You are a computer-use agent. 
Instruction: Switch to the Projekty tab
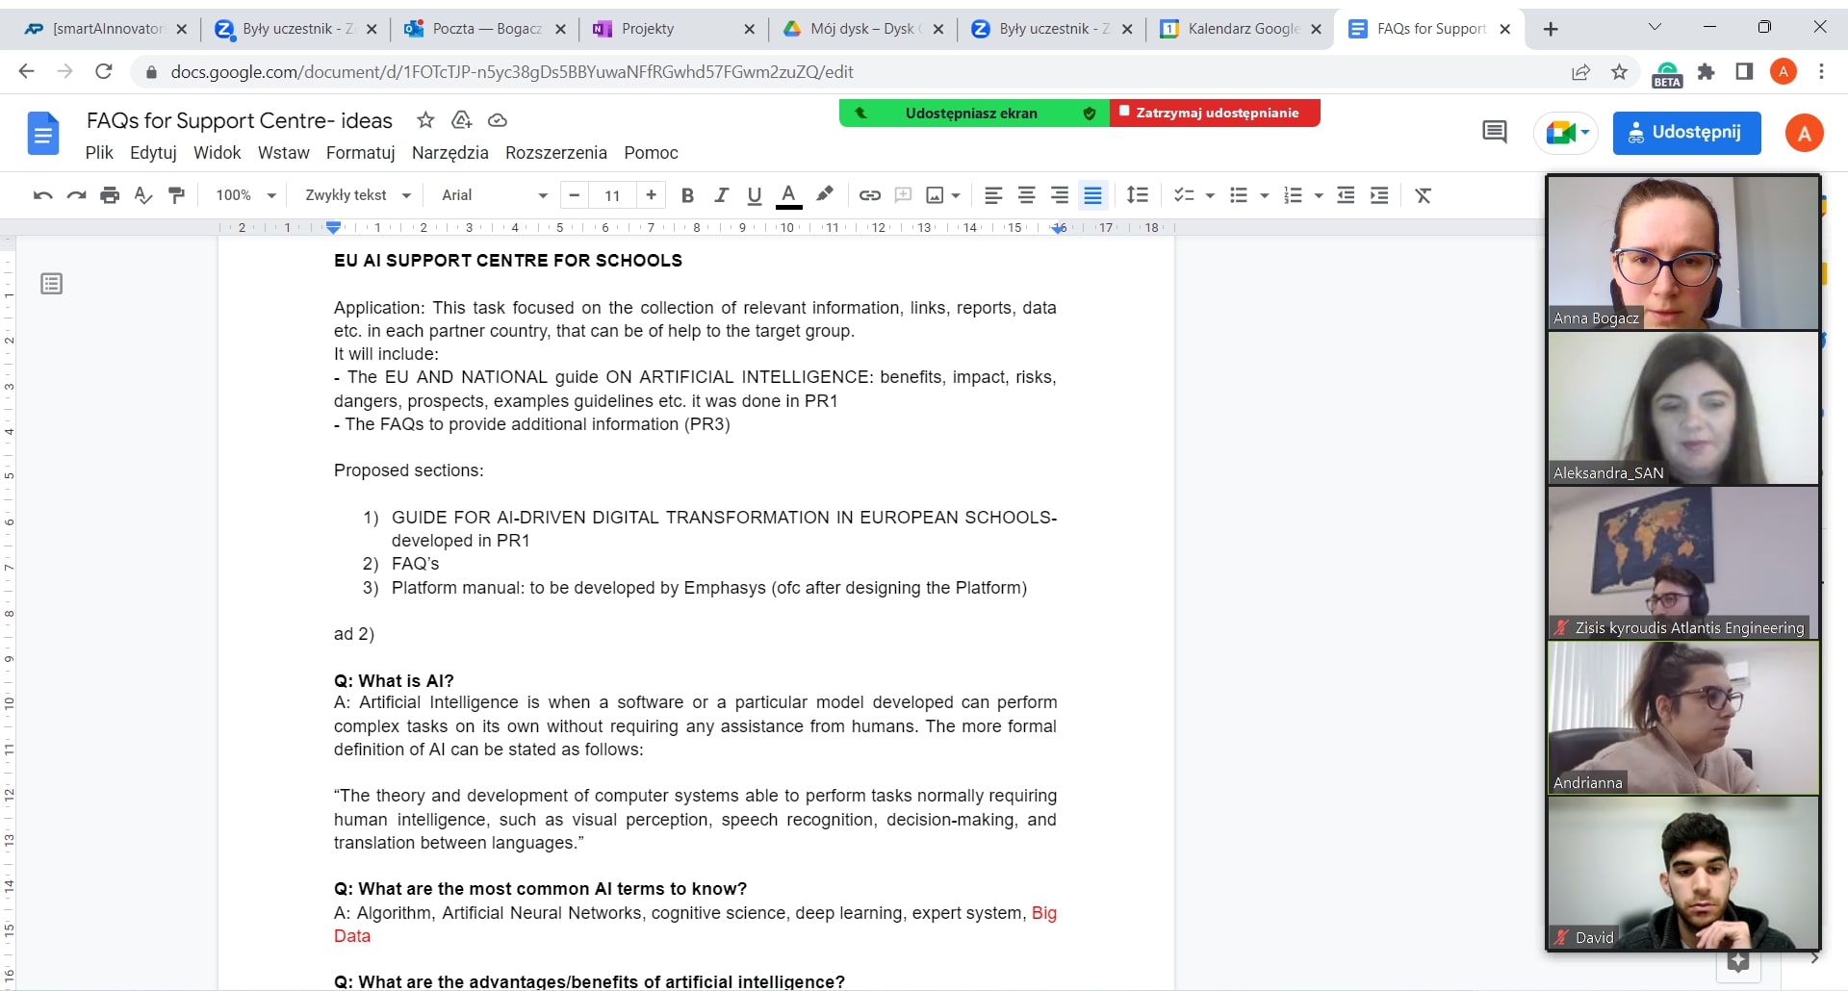tap(674, 29)
